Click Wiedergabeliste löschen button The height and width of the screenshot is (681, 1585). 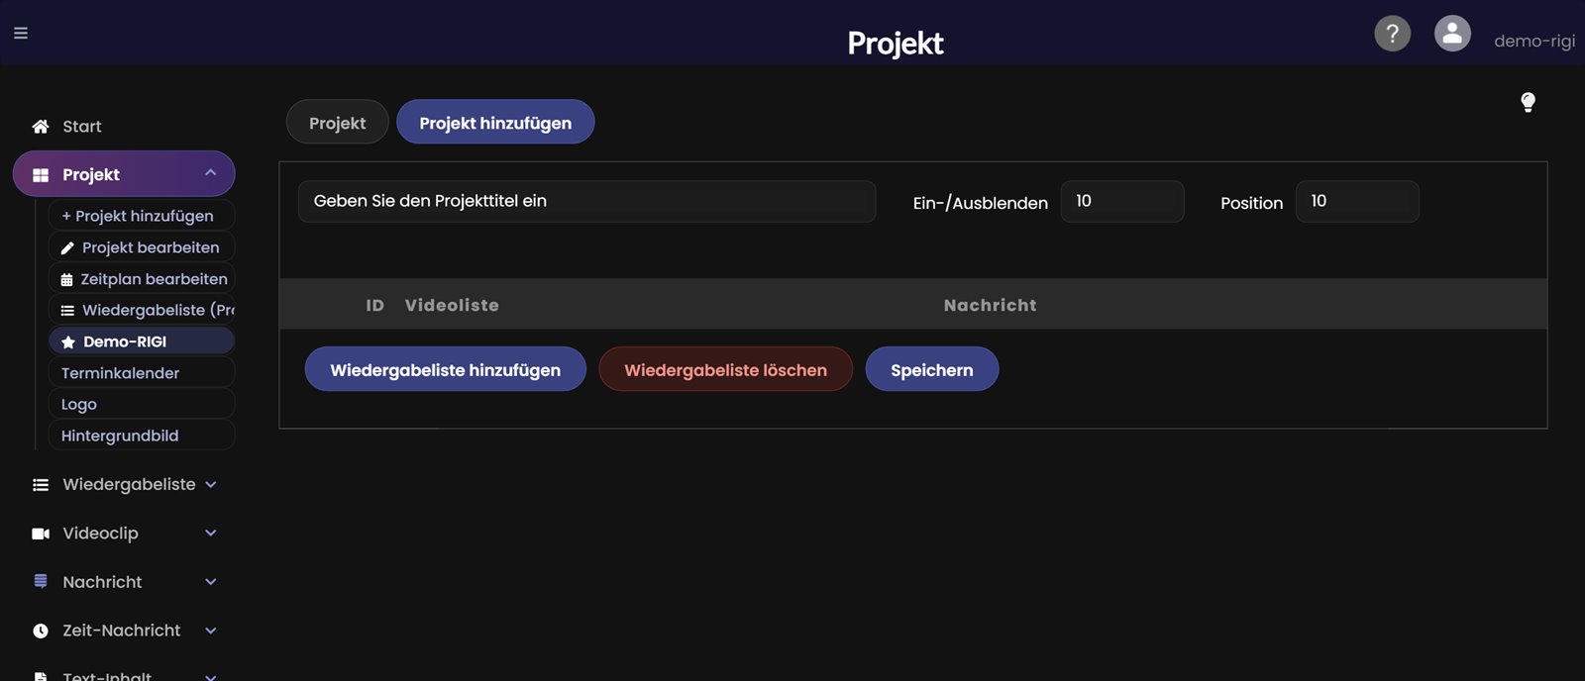[x=725, y=369]
